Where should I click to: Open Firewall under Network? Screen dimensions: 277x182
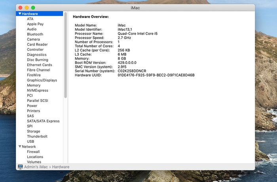(33, 152)
